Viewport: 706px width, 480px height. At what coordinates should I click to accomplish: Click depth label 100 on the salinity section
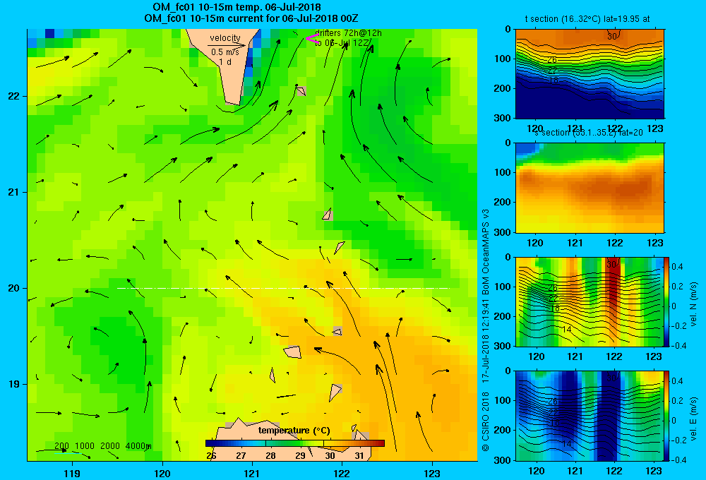tap(503, 172)
